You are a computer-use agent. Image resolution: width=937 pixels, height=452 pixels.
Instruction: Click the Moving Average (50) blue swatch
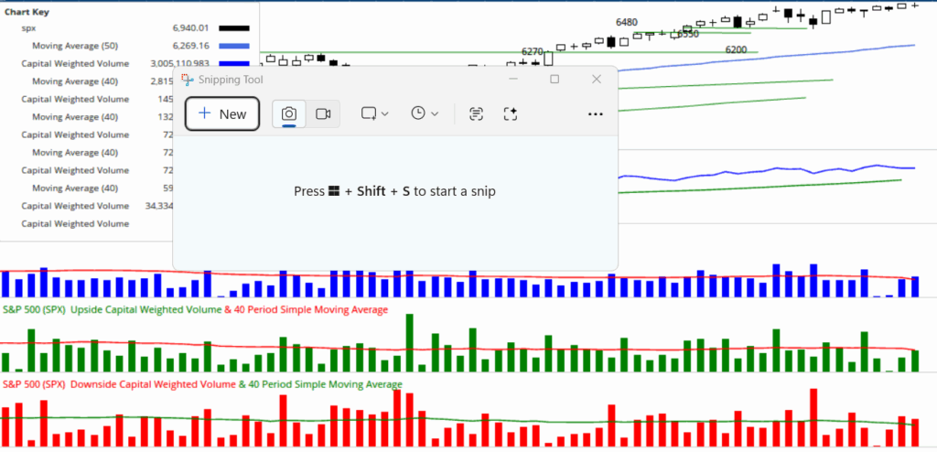(234, 46)
